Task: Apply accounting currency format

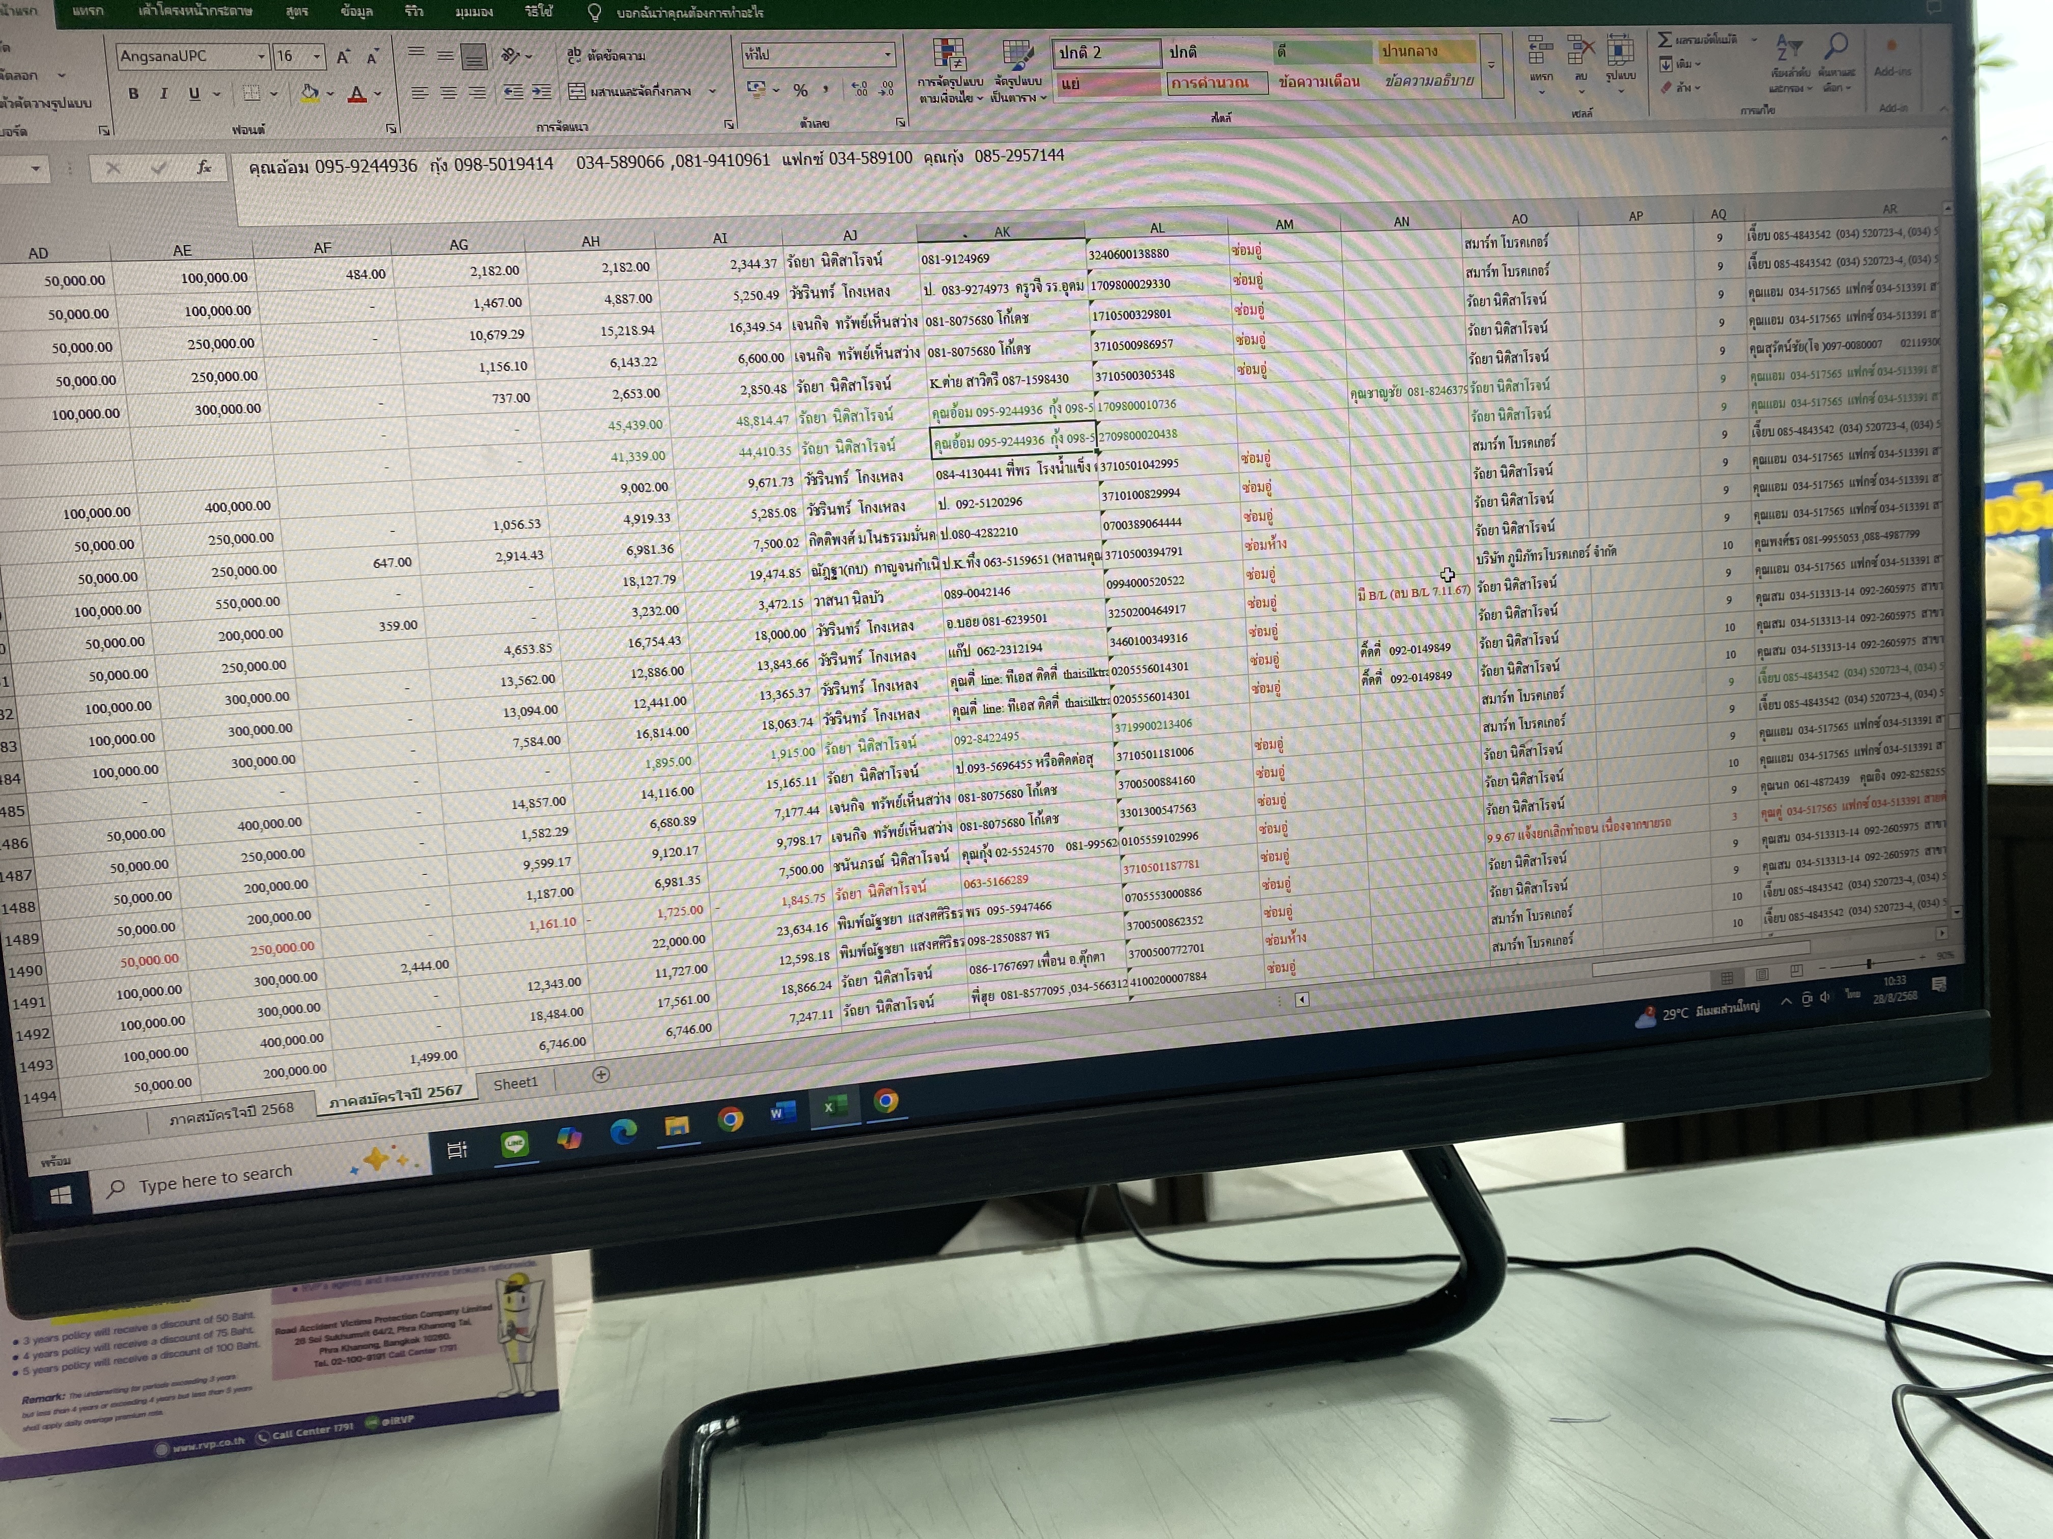Action: pyautogui.click(x=757, y=90)
